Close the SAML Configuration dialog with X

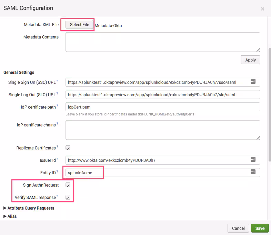262,9
